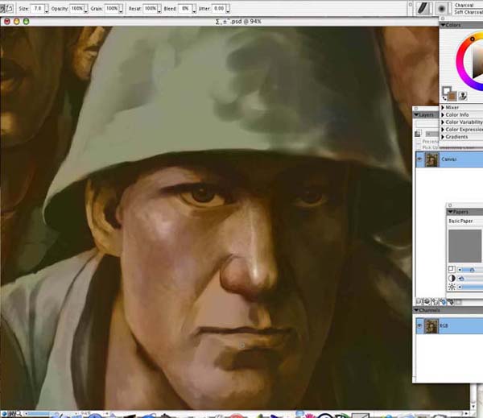Close the Papers palette with its close box
This screenshot has height=418, width=483.
[450, 205]
